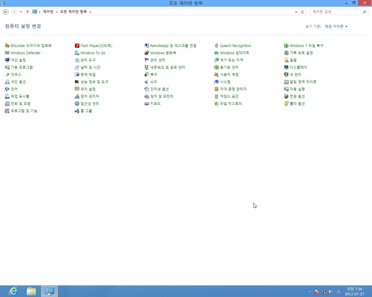
Task: Open the 홈 그룹 icon
Action: [x=77, y=111]
